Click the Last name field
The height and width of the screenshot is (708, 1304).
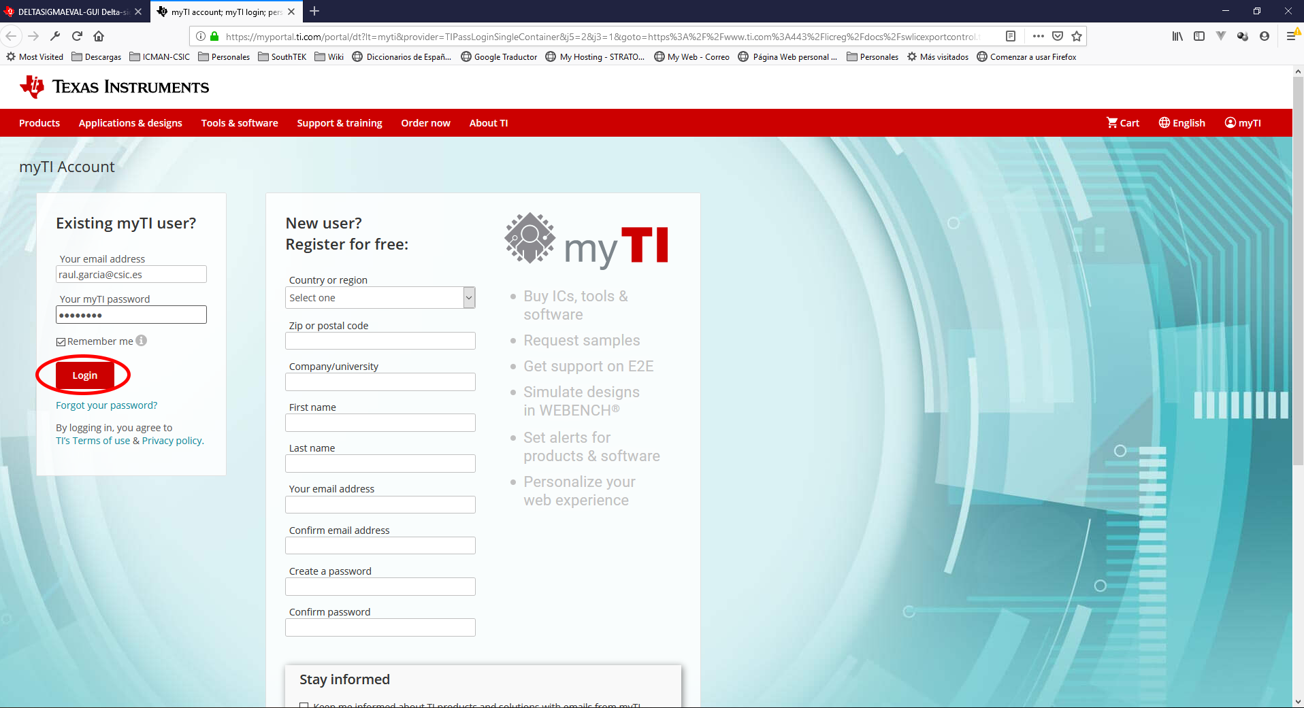click(380, 463)
